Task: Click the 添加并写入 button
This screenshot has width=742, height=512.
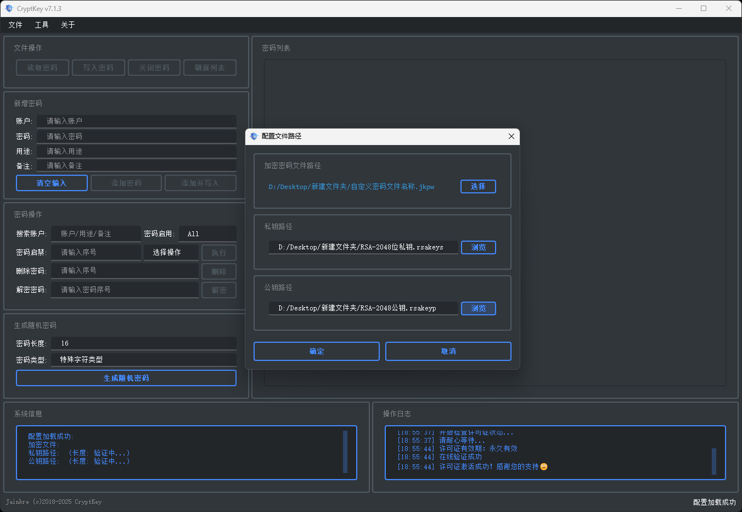Action: 200,183
